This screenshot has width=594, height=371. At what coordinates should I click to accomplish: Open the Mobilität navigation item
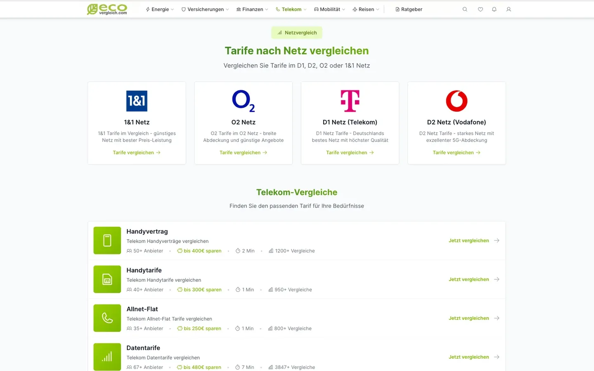click(x=329, y=9)
